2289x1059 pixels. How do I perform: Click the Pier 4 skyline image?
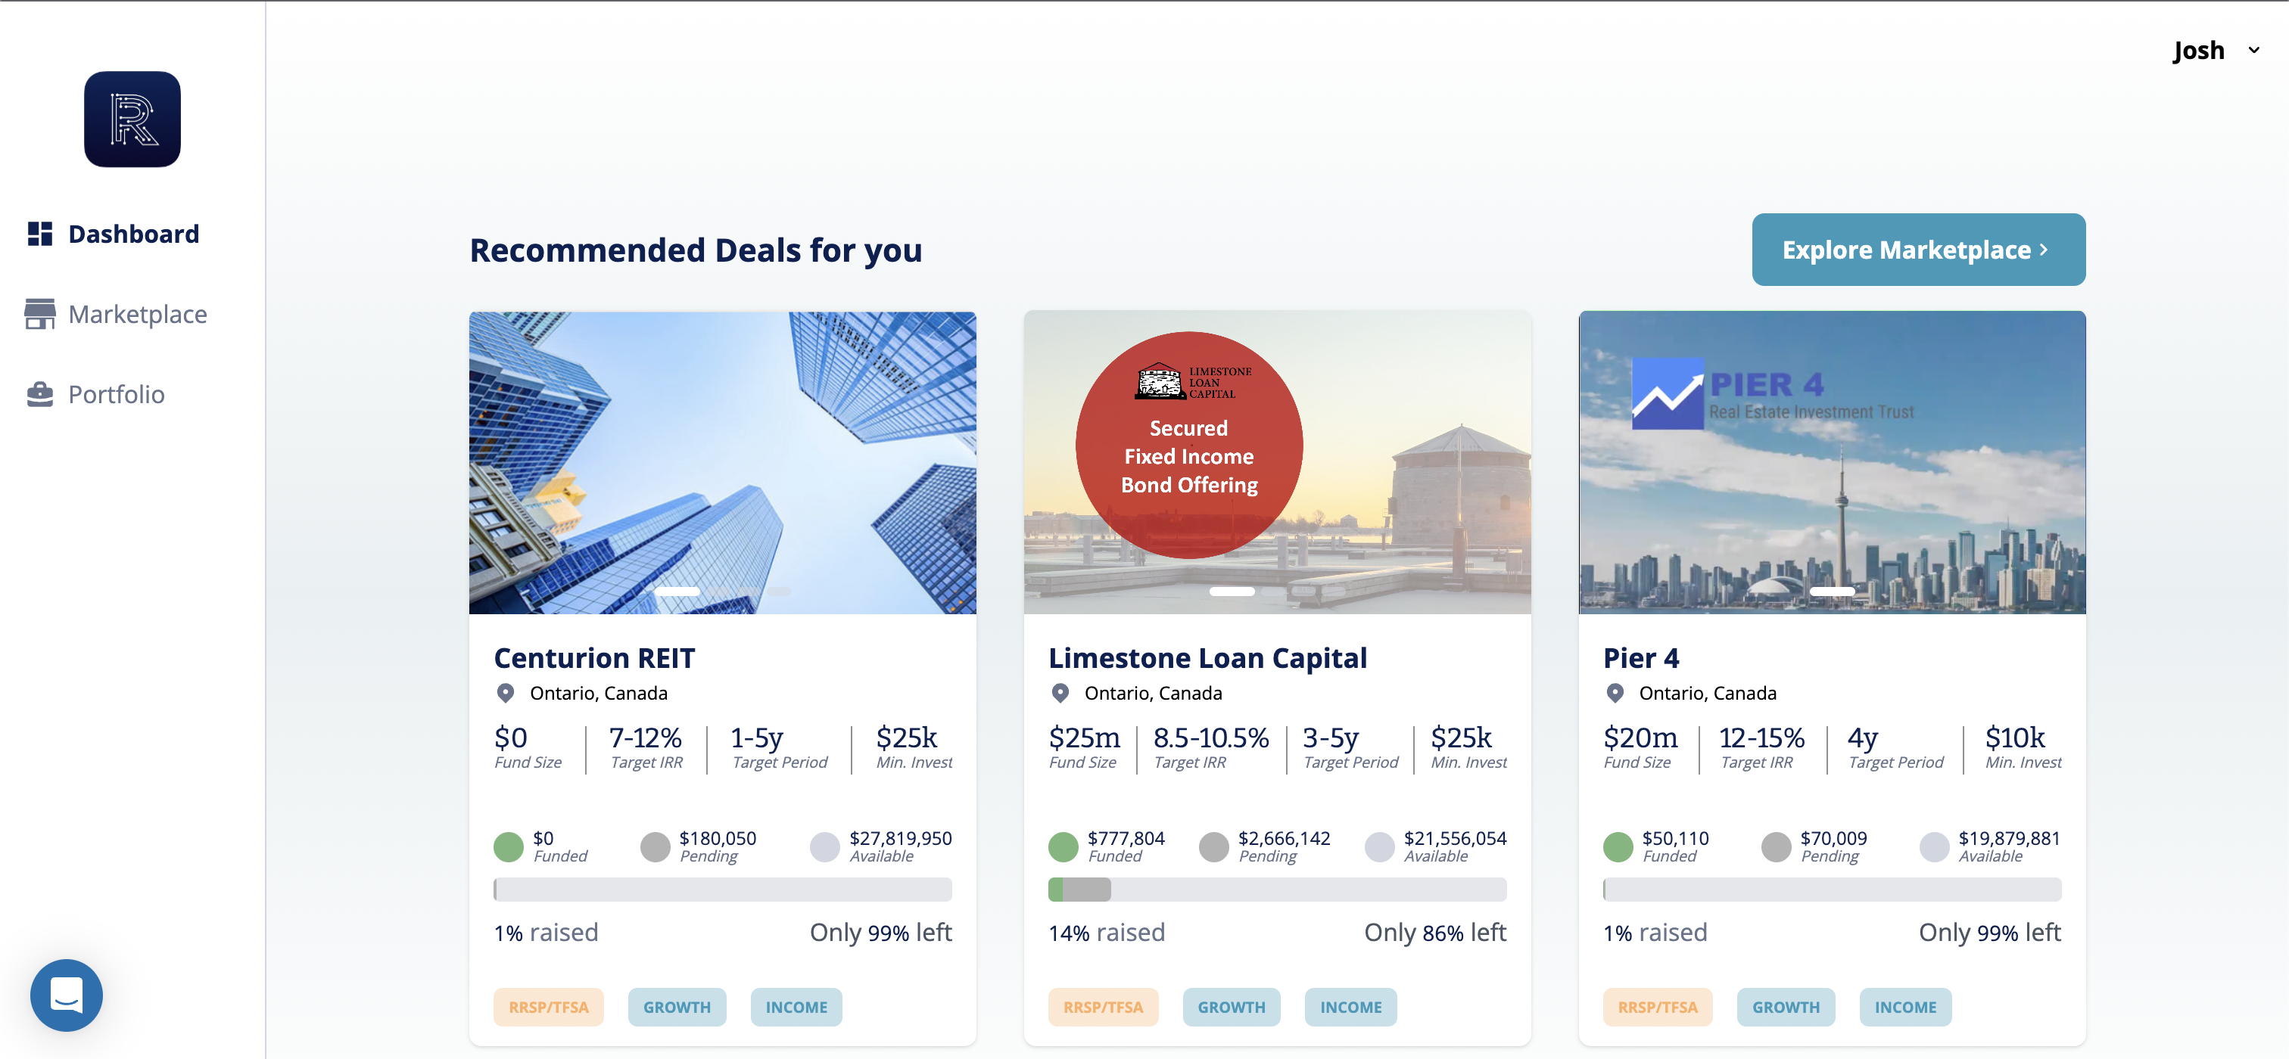pyautogui.click(x=1833, y=462)
